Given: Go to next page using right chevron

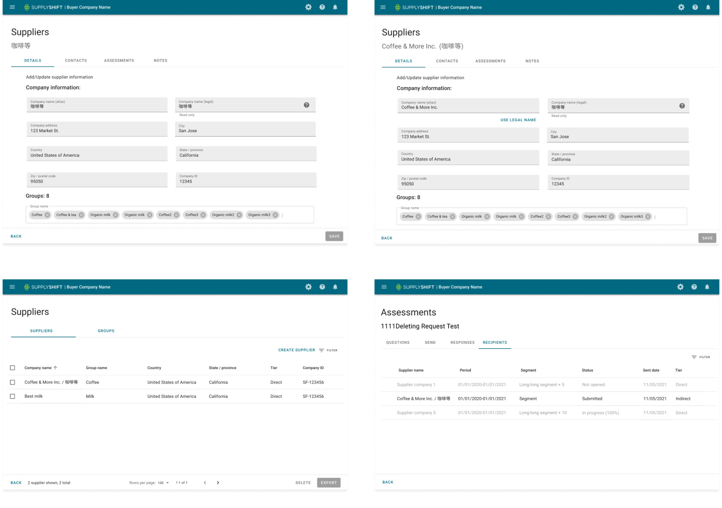Looking at the screenshot, I should click(x=218, y=483).
